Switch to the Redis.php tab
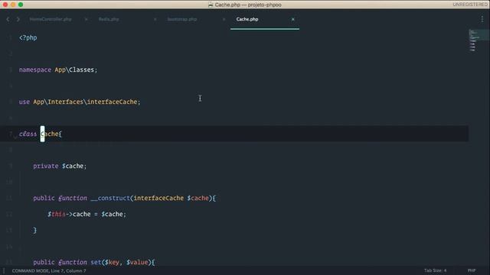The height and width of the screenshot is (275, 490). [109, 19]
